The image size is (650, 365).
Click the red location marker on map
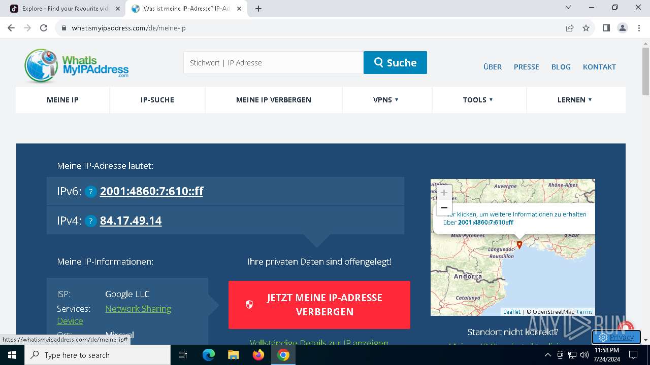pos(519,244)
